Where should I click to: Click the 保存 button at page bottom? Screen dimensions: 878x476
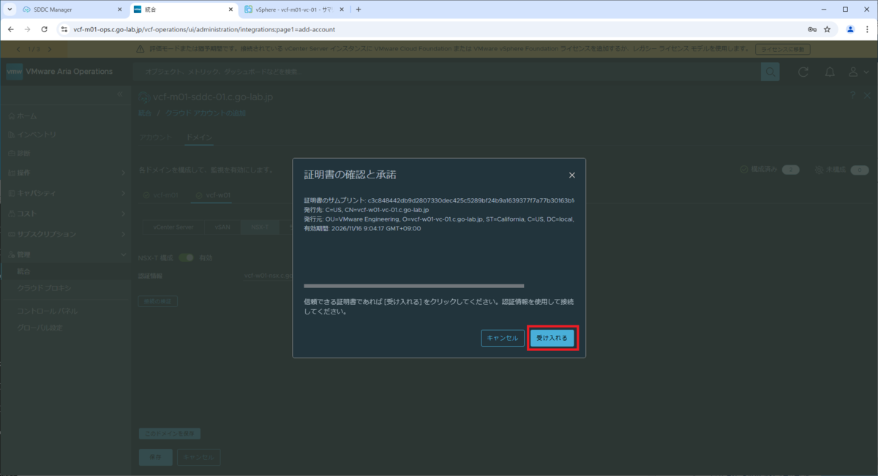[155, 457]
